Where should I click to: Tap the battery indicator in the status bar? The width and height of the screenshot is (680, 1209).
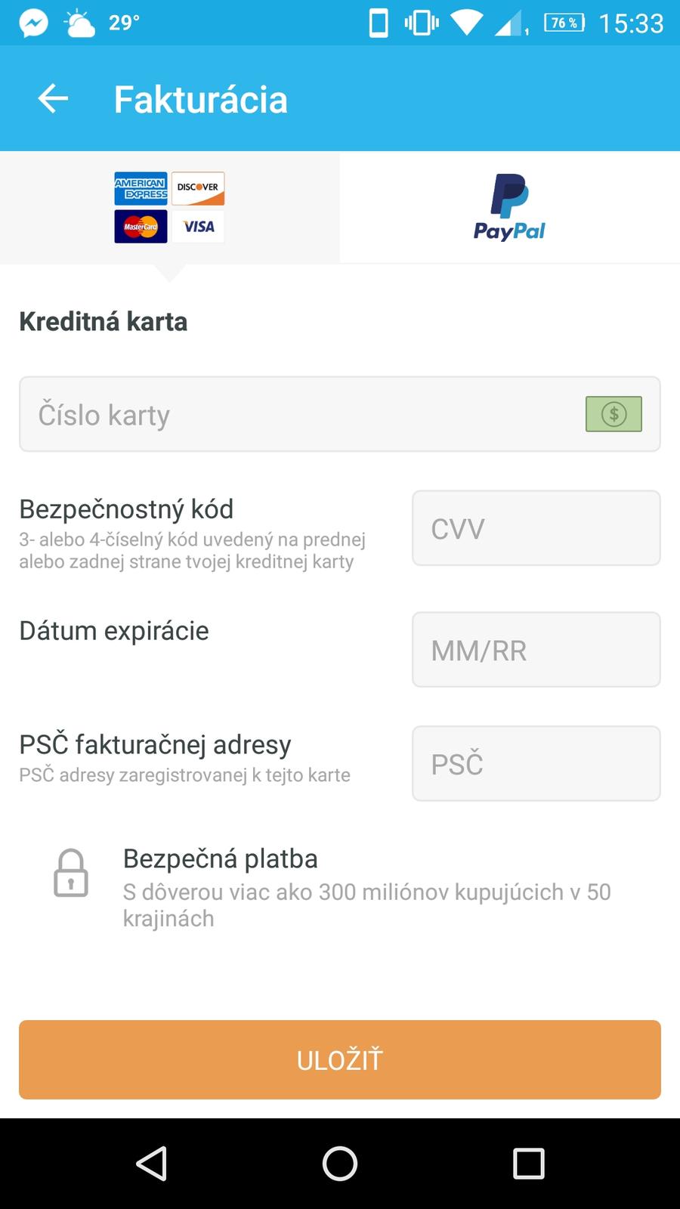click(564, 23)
